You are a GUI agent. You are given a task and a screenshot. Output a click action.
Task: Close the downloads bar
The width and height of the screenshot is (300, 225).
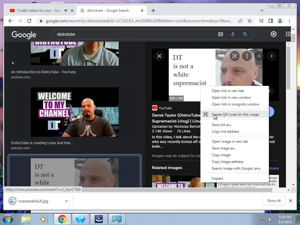point(290,201)
